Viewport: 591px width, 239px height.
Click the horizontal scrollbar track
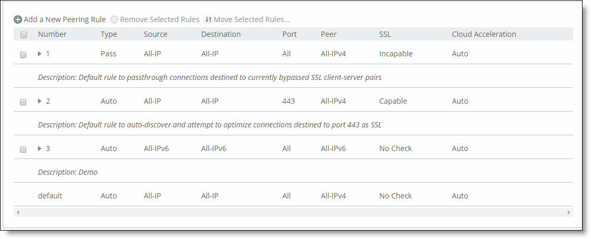(x=293, y=213)
